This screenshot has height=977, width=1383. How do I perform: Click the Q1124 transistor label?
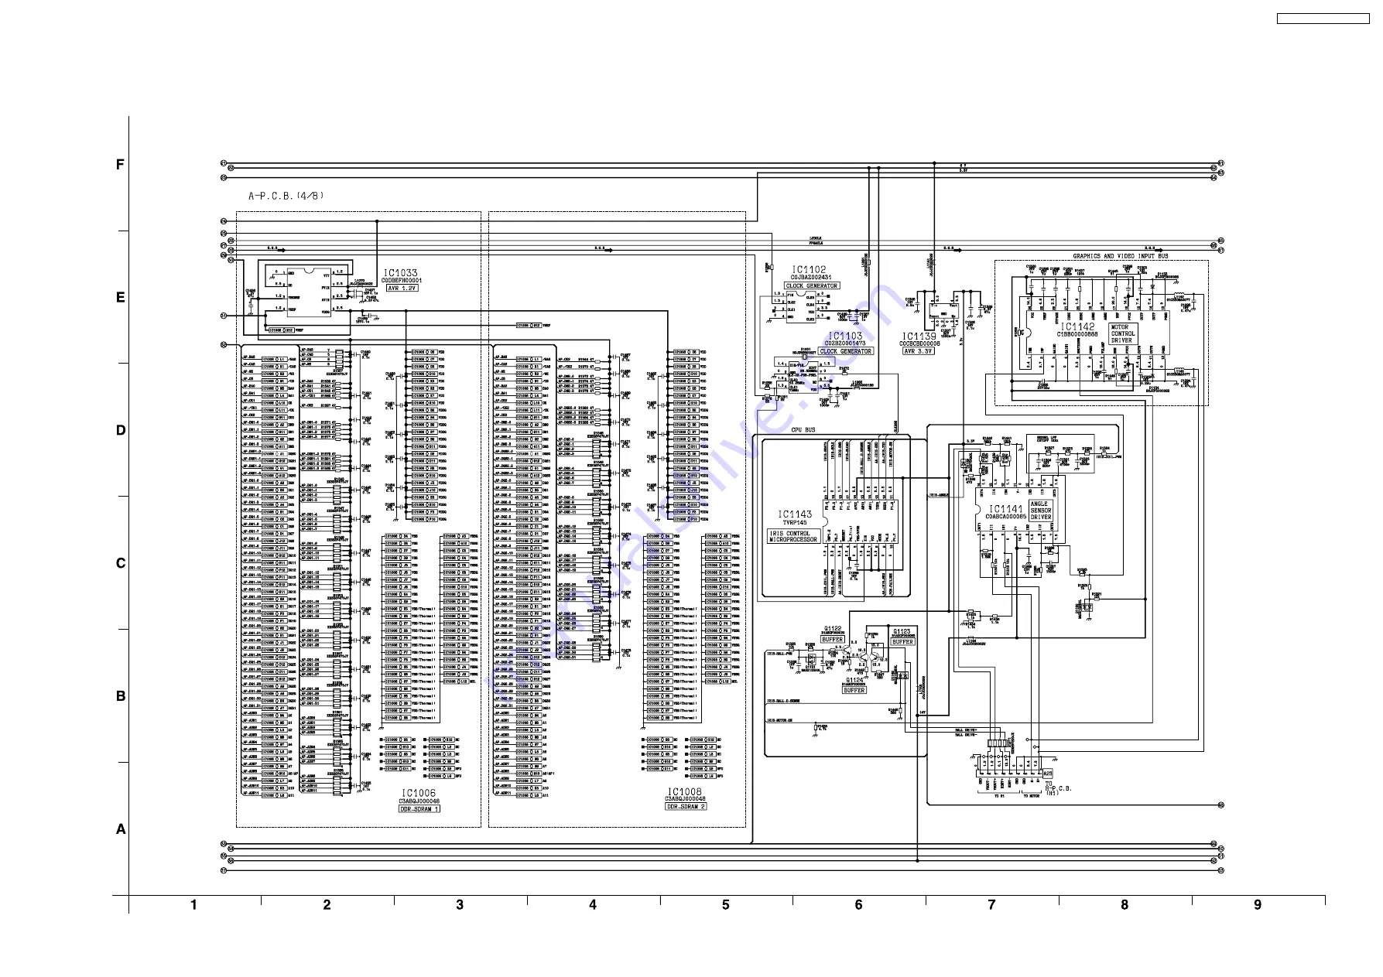tap(854, 680)
